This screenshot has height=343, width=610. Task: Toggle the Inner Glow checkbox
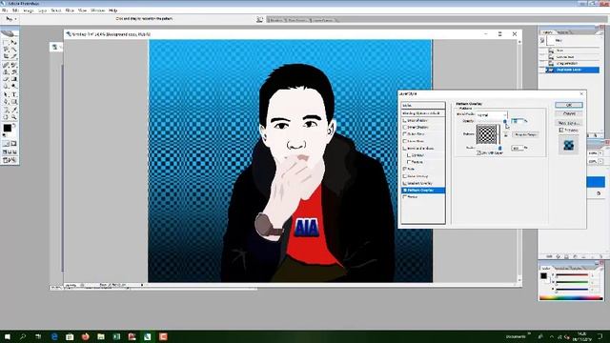tap(404, 141)
